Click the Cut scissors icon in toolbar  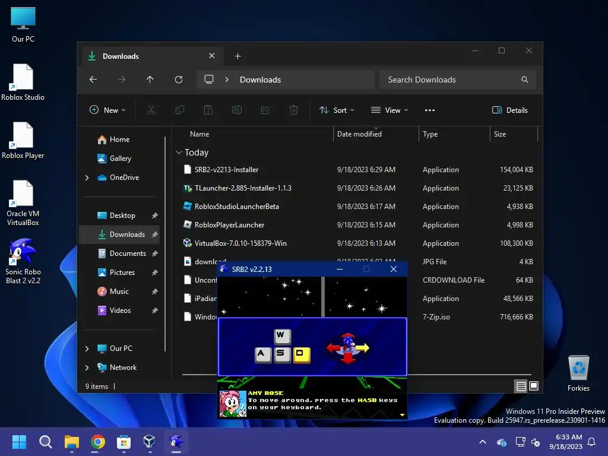point(151,110)
